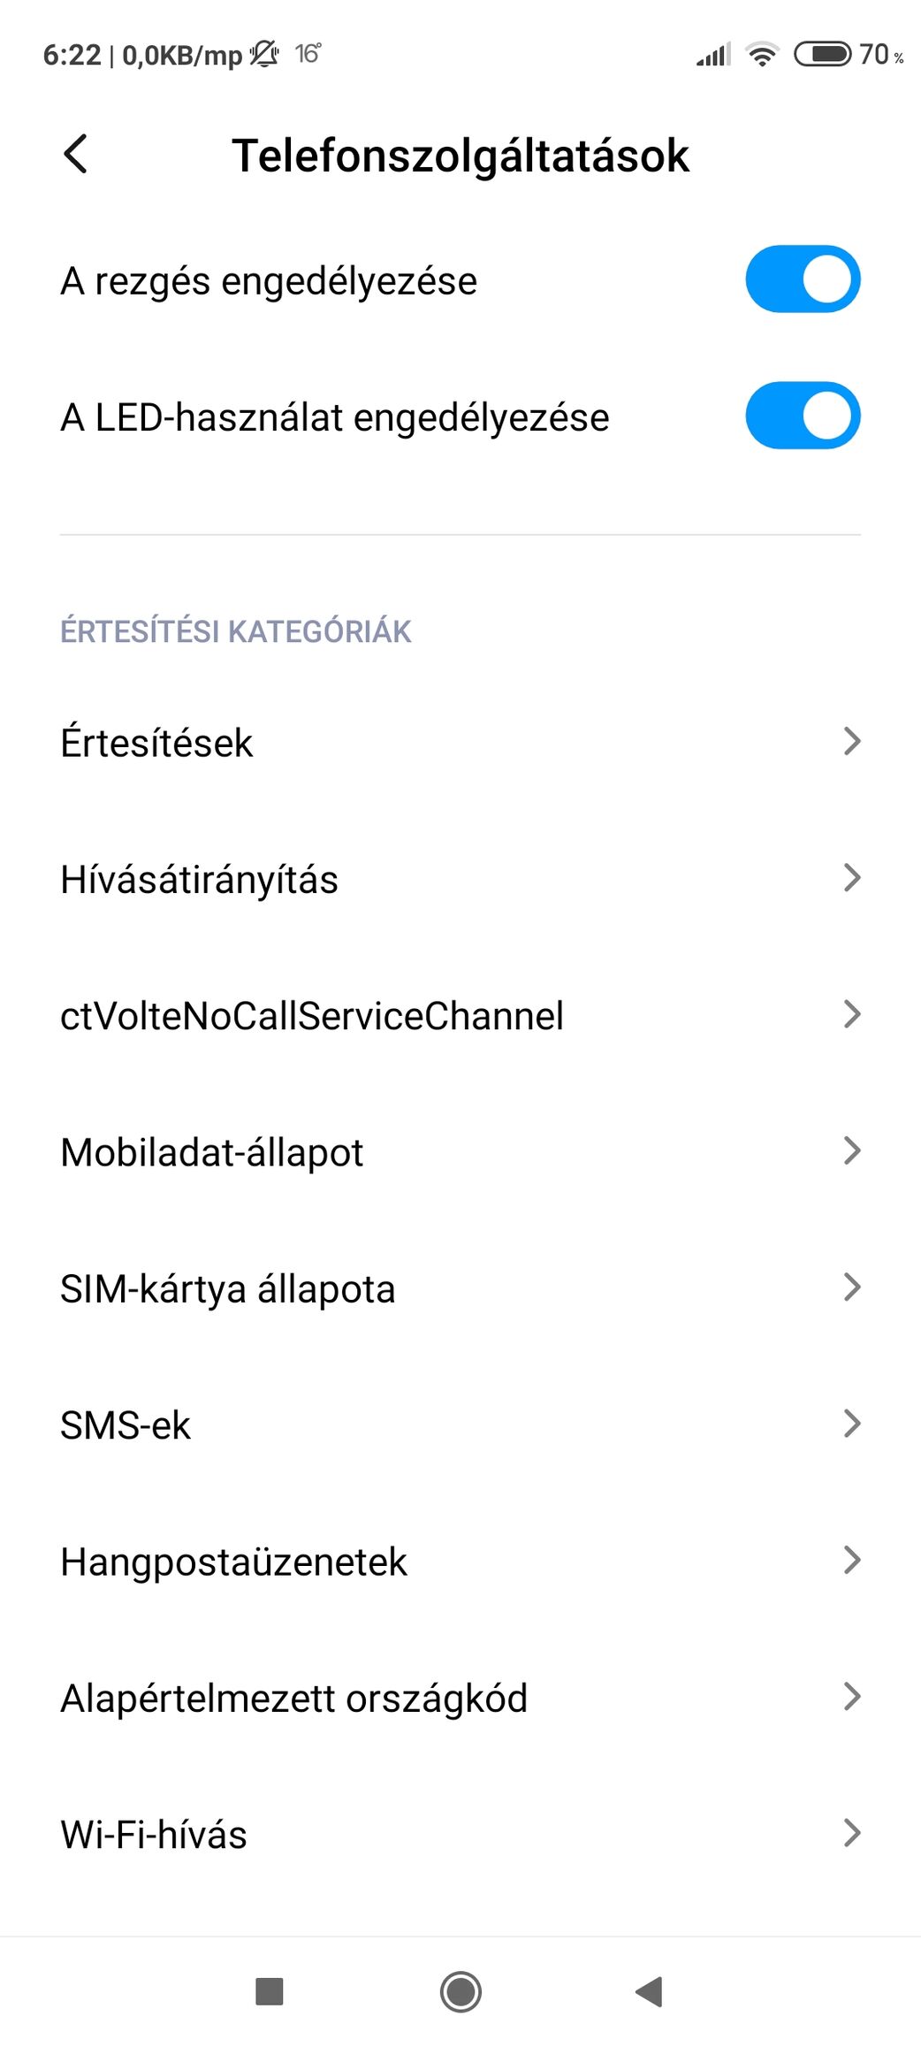Go to Hangpostaüzenetek settings

click(x=460, y=1561)
